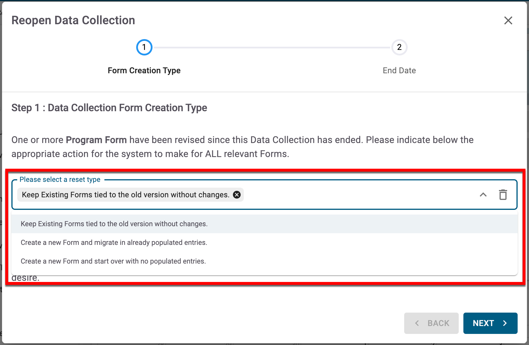Viewport: 529px width, 345px height.
Task: Clear reset type with the trash icon
Action: tap(503, 195)
